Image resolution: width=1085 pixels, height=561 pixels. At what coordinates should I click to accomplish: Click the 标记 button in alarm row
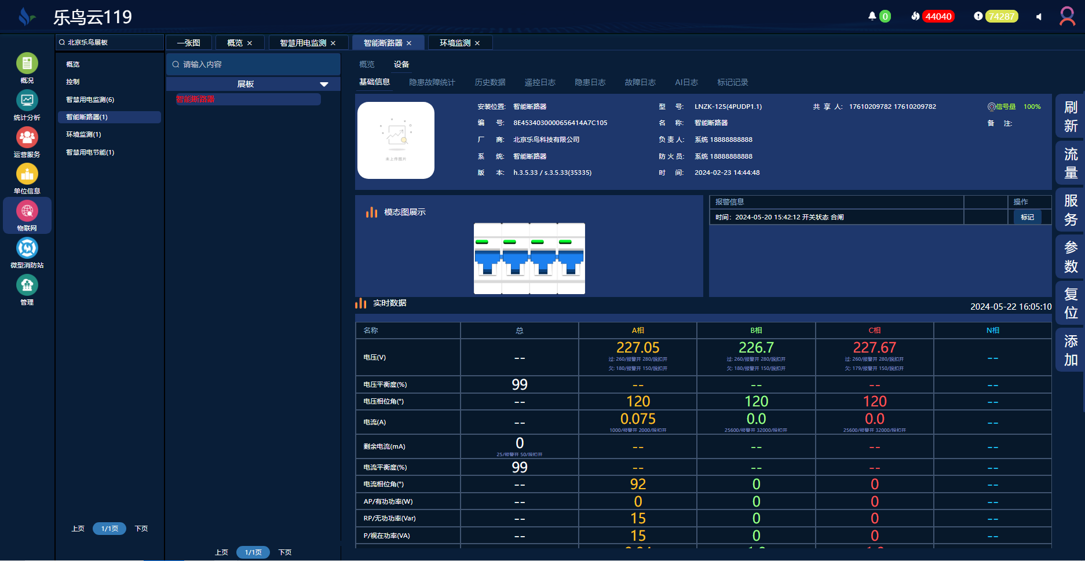click(x=1027, y=217)
